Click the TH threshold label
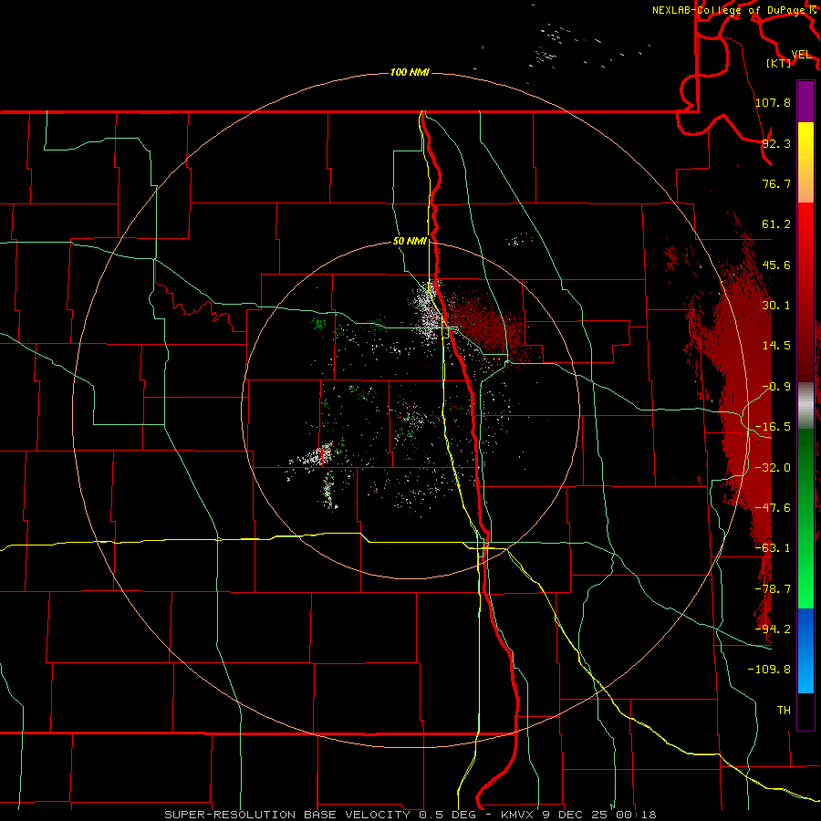 point(784,711)
